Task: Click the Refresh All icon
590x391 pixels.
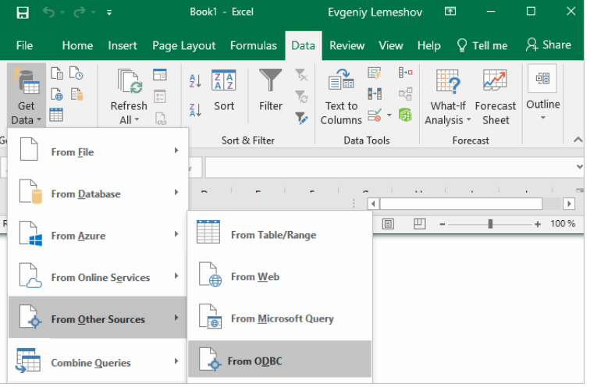Action: click(x=129, y=81)
